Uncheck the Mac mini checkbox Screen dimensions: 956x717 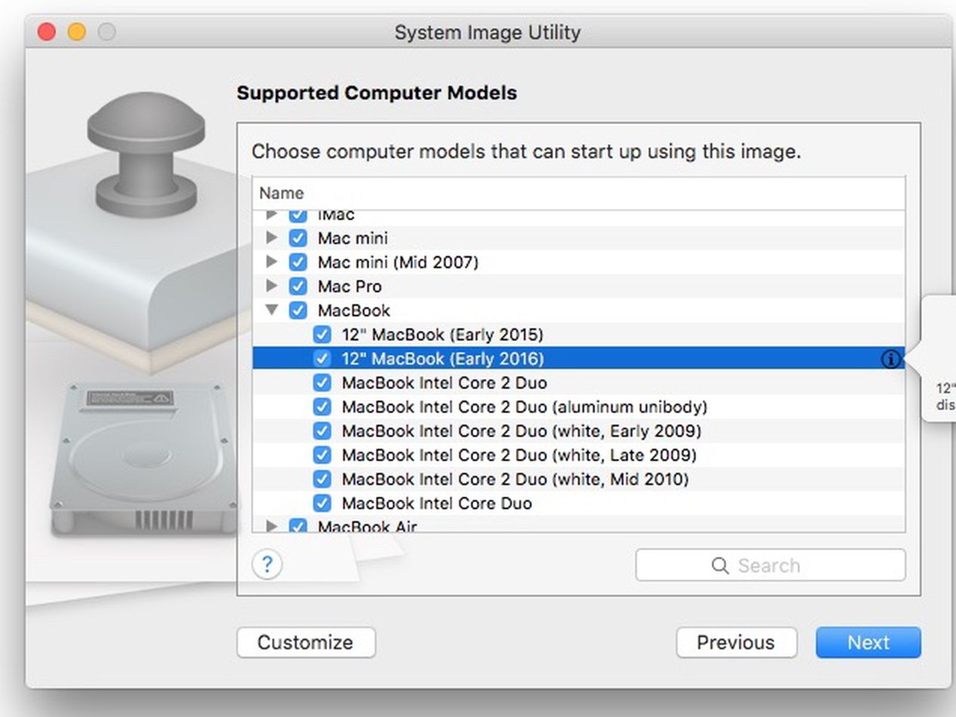298,238
